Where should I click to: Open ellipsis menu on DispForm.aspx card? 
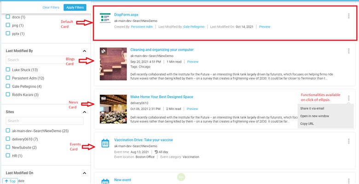349,16
